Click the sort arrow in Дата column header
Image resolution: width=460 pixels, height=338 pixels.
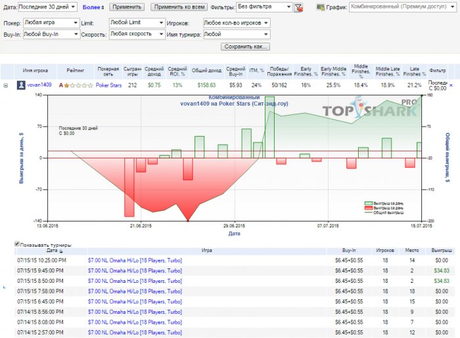pyautogui.click(x=61, y=251)
